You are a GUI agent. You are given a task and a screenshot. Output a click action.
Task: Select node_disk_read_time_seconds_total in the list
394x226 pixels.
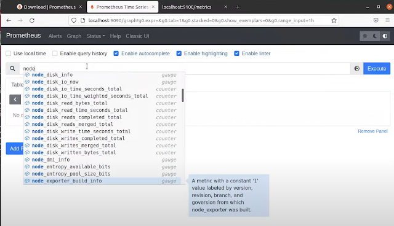[x=102, y=110]
